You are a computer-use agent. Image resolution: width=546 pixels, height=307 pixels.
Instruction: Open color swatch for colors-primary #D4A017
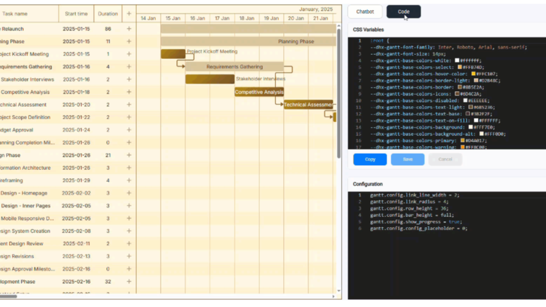click(462, 140)
